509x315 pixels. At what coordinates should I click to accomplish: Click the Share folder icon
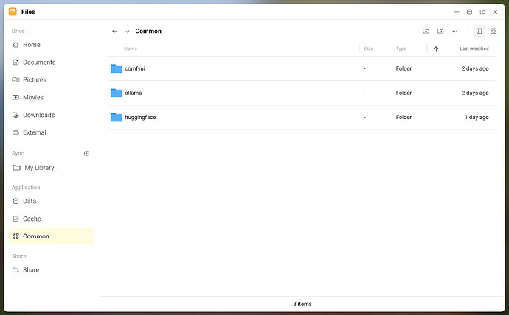[x=15, y=269]
